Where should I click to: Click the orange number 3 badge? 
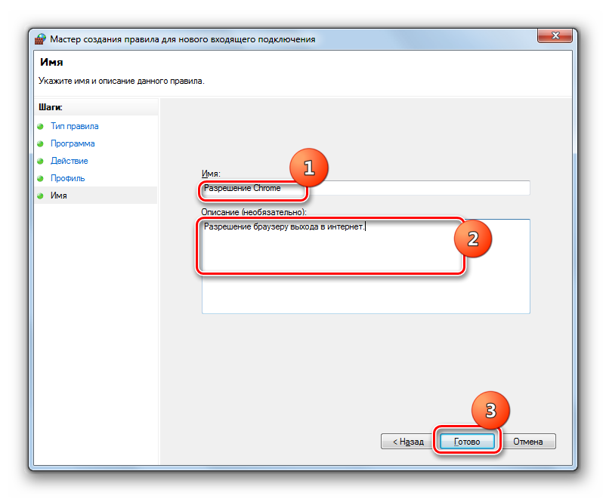coord(490,411)
